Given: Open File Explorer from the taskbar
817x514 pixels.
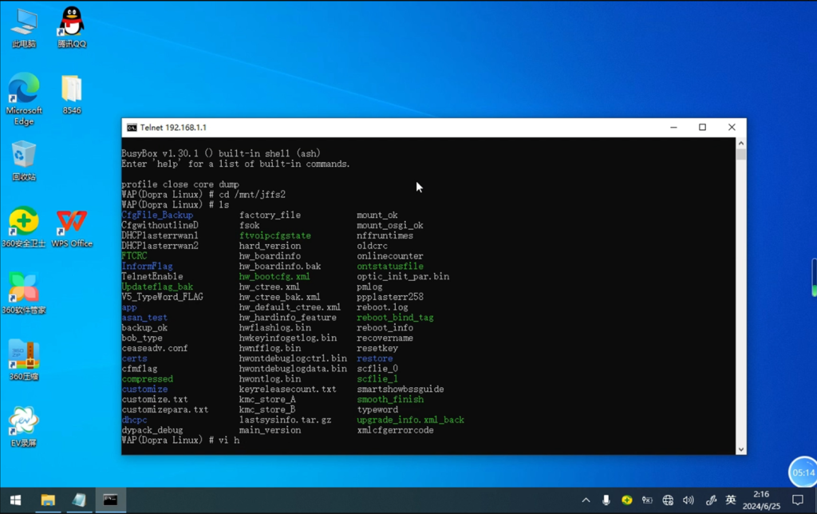Looking at the screenshot, I should (48, 500).
